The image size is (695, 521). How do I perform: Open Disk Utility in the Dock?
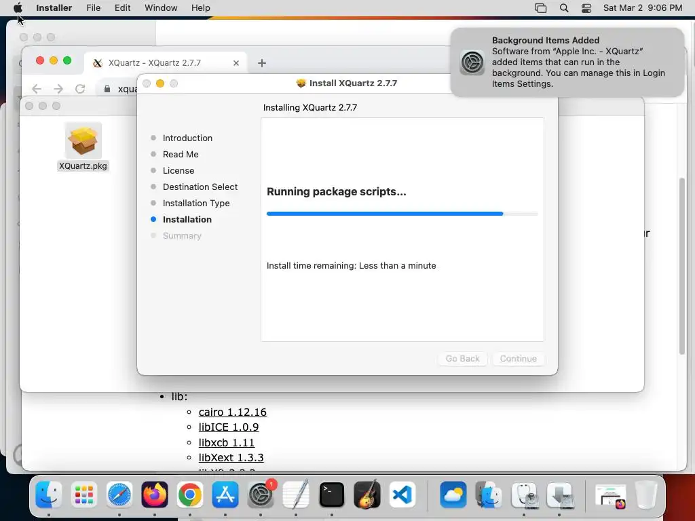click(524, 495)
